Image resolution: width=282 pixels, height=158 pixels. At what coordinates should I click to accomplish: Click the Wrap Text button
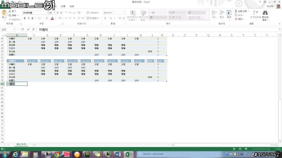click(93, 13)
